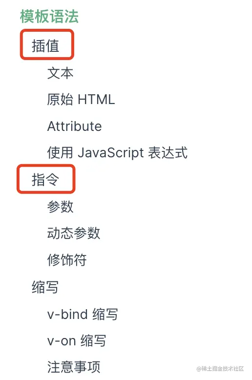The width and height of the screenshot is (252, 380).
Task: Open the v-bind 缩写 link
Action: pyautogui.click(x=83, y=314)
